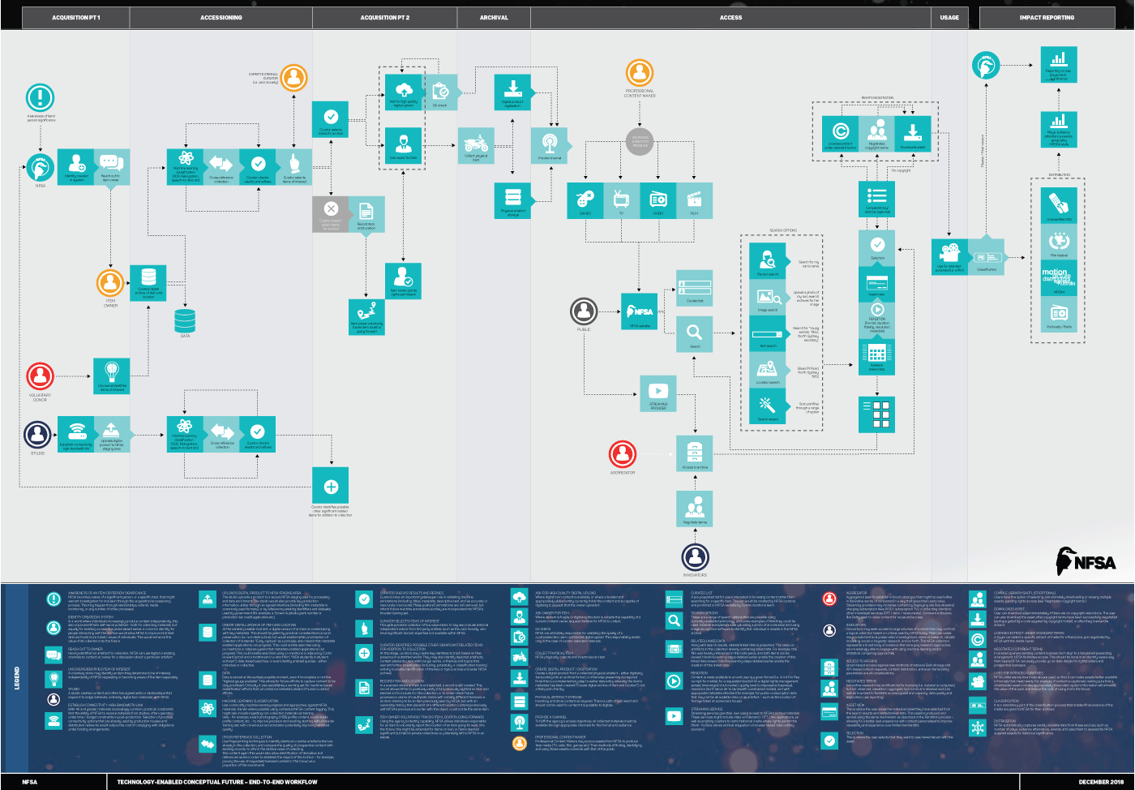Screen dimensions: 1135x790
Task: Click the GAMES controller tile
Action: pyautogui.click(x=585, y=200)
